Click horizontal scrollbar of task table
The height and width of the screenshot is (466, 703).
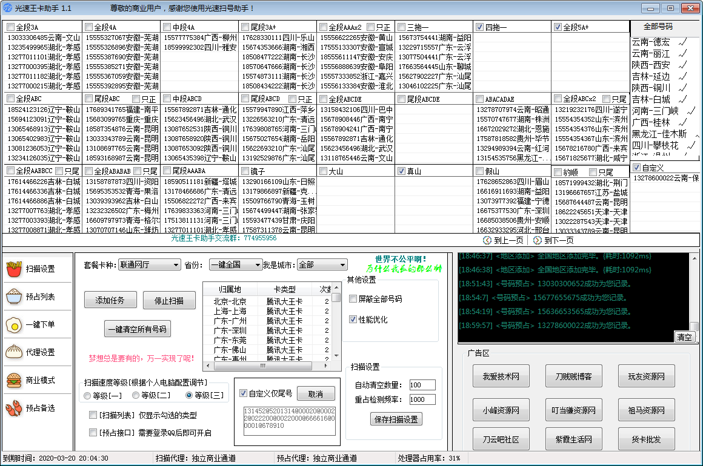pyautogui.click(x=266, y=366)
